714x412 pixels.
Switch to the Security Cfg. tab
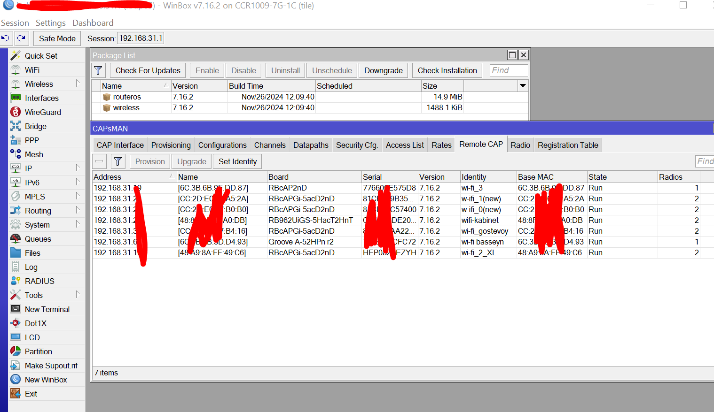click(357, 145)
